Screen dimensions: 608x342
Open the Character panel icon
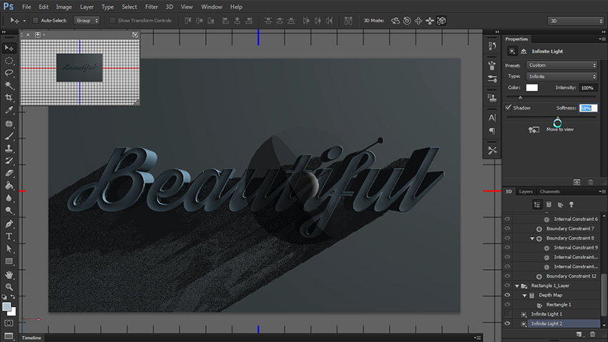point(492,117)
